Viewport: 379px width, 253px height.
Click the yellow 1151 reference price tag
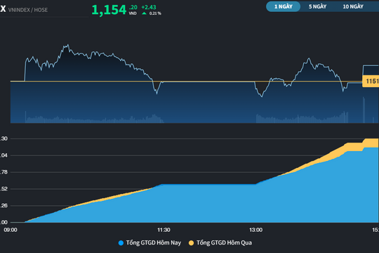(x=371, y=81)
